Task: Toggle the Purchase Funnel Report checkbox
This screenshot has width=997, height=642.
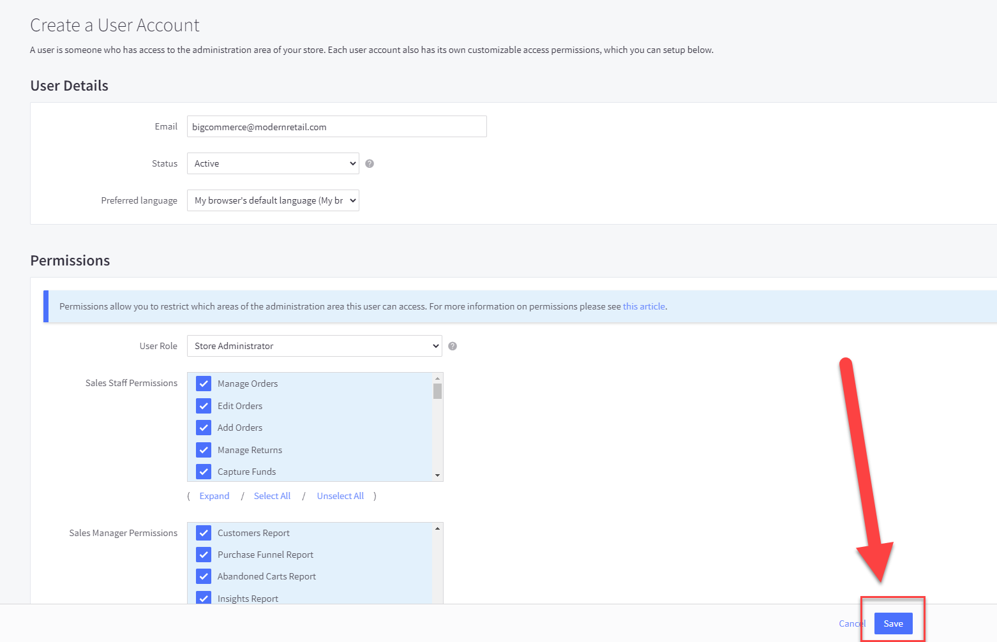Action: [x=204, y=555]
